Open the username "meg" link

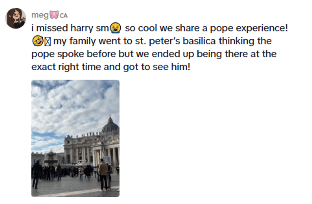pyautogui.click(x=40, y=15)
